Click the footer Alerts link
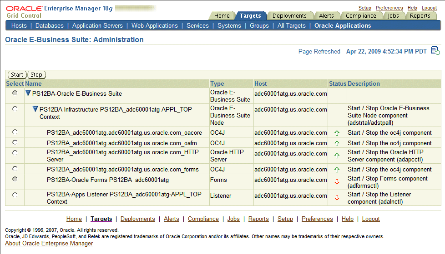Image resolution: width=445 pixels, height=254 pixels. (172, 219)
